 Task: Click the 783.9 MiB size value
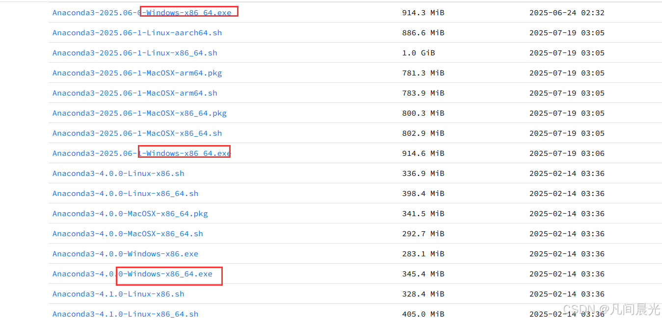[x=423, y=93]
